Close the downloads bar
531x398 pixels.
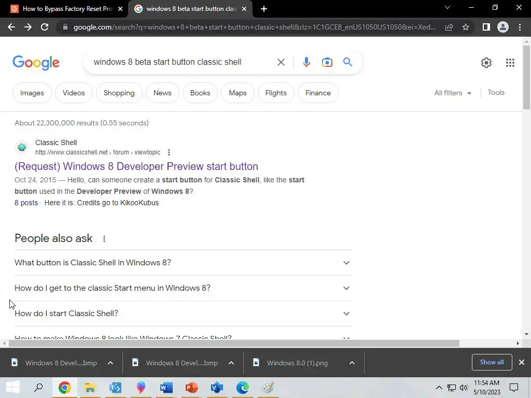(522, 362)
